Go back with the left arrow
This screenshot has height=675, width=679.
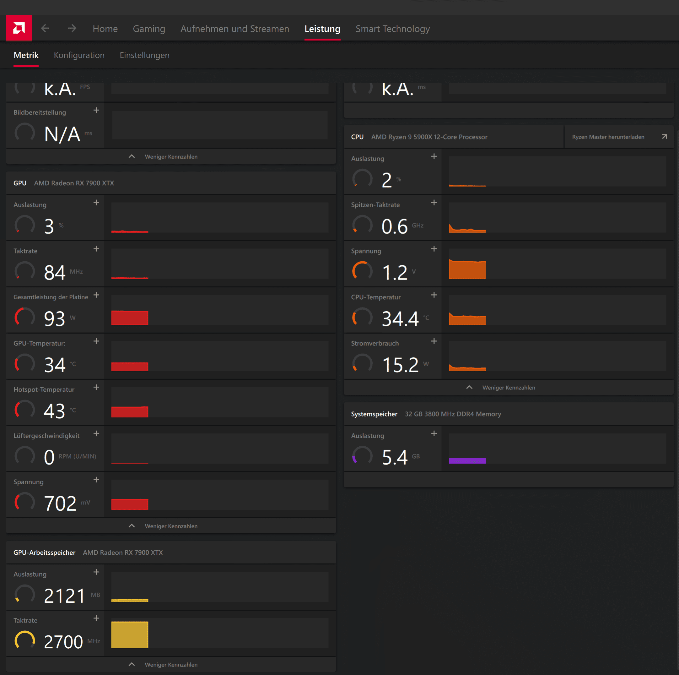[x=45, y=28]
